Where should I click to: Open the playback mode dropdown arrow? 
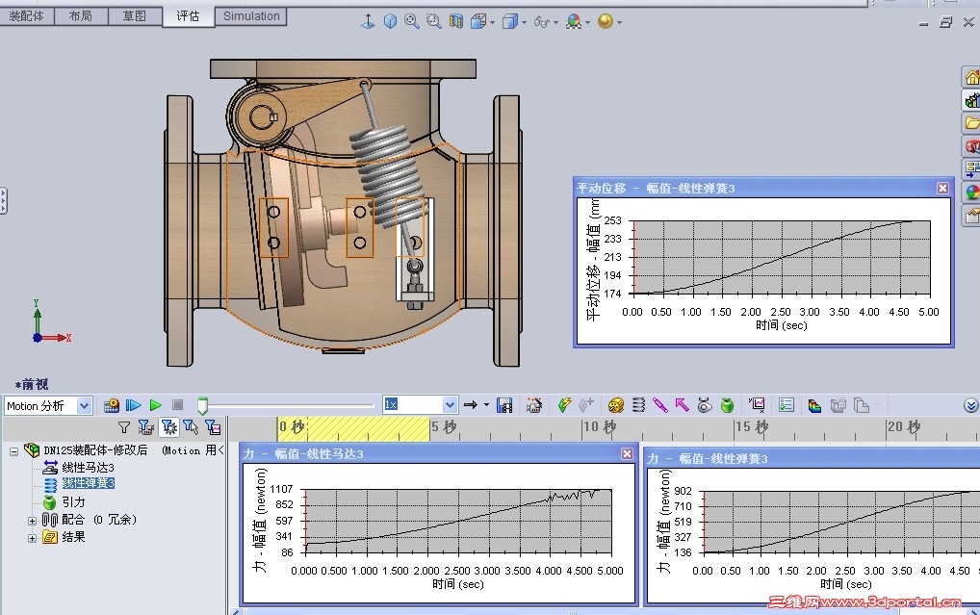click(486, 405)
